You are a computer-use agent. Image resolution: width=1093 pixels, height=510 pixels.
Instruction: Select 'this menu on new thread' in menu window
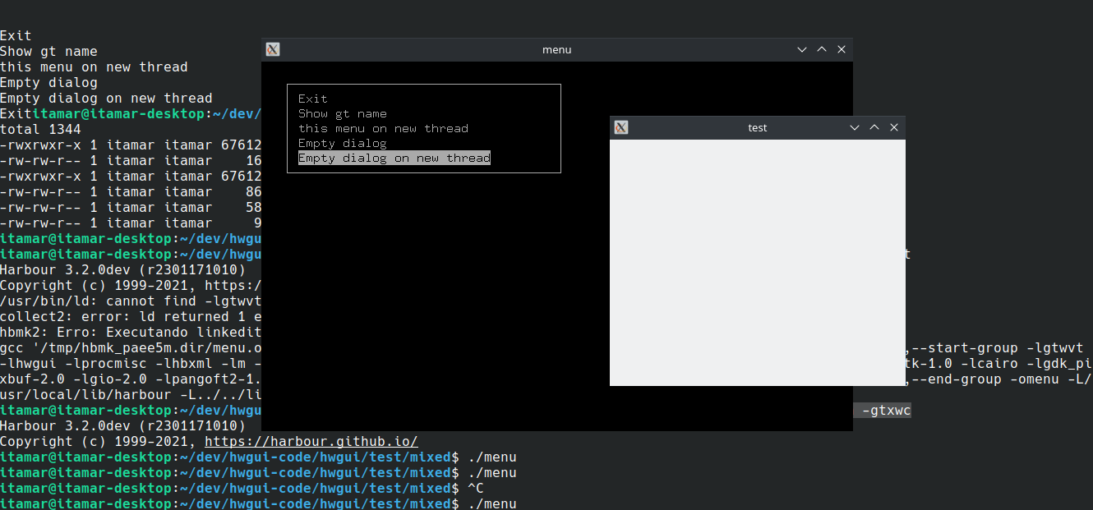click(x=383, y=128)
